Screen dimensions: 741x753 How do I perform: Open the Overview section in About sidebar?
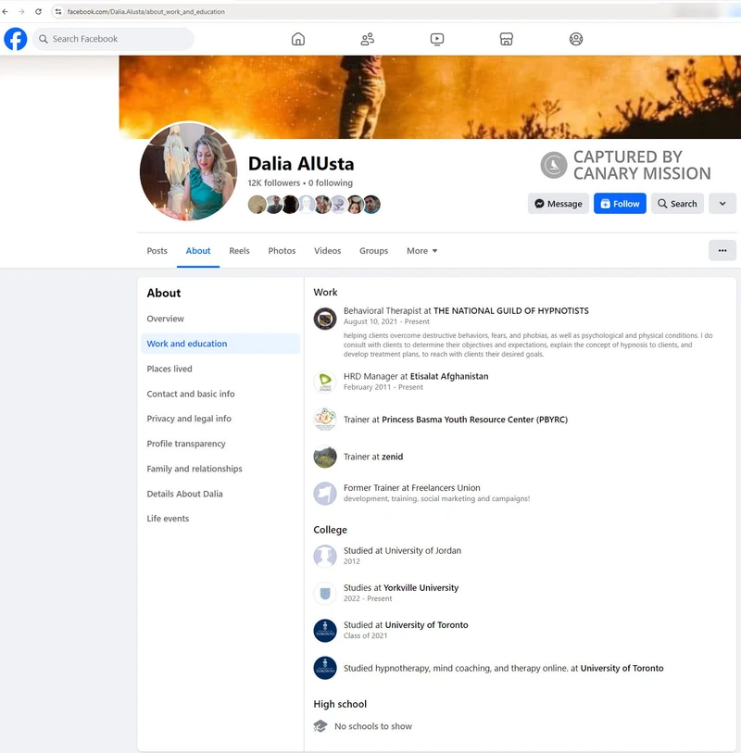pyautogui.click(x=220, y=319)
